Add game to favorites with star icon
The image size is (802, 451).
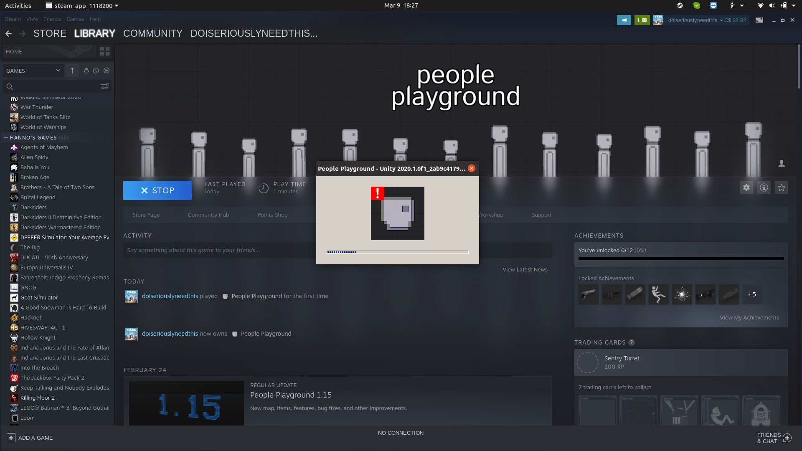pyautogui.click(x=782, y=187)
